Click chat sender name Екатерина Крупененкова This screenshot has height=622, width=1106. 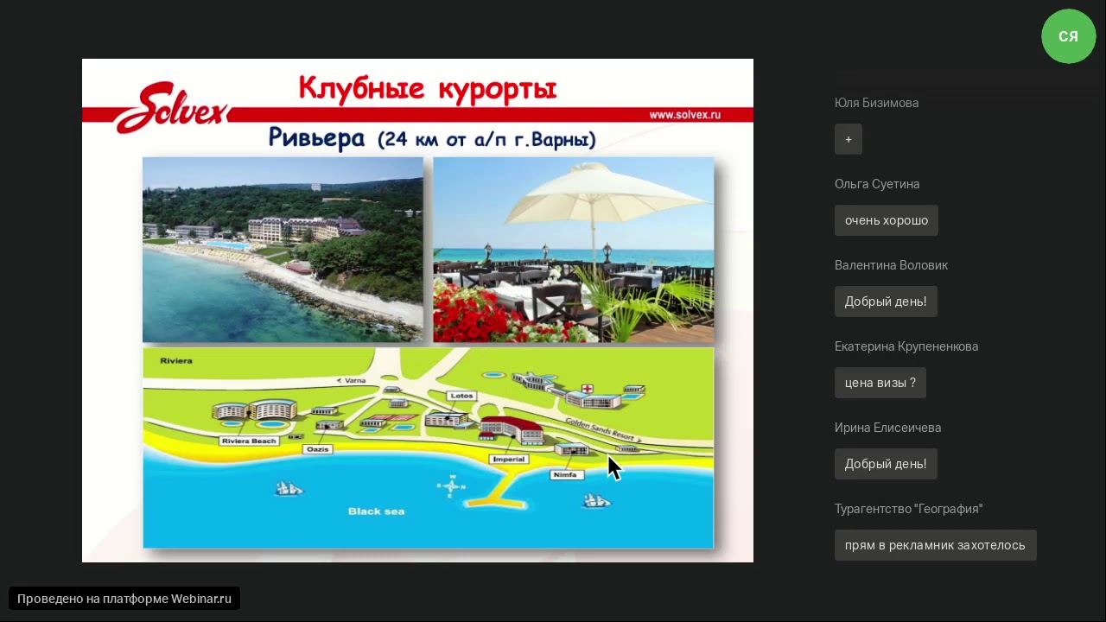[906, 346]
